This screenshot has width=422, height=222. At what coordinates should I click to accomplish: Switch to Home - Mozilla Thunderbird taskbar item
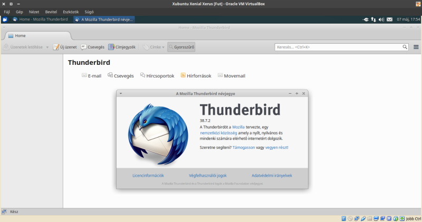40,20
